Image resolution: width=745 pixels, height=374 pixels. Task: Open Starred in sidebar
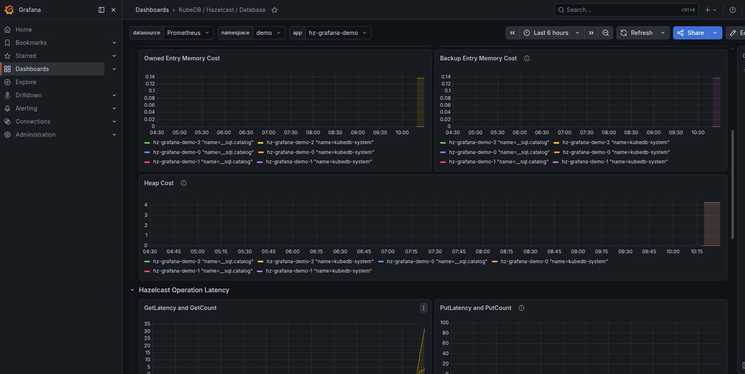click(x=25, y=56)
